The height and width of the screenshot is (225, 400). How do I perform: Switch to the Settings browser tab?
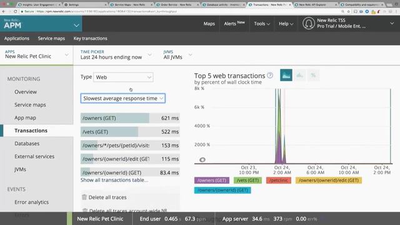pyautogui.click(x=85, y=4)
